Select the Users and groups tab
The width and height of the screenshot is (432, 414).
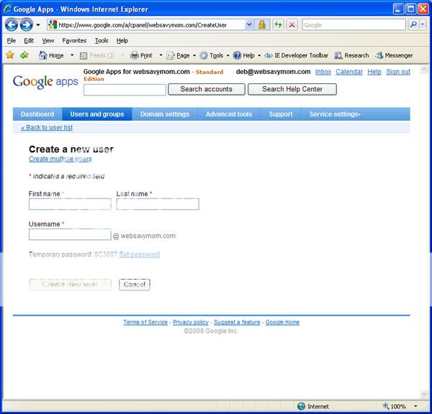point(97,114)
